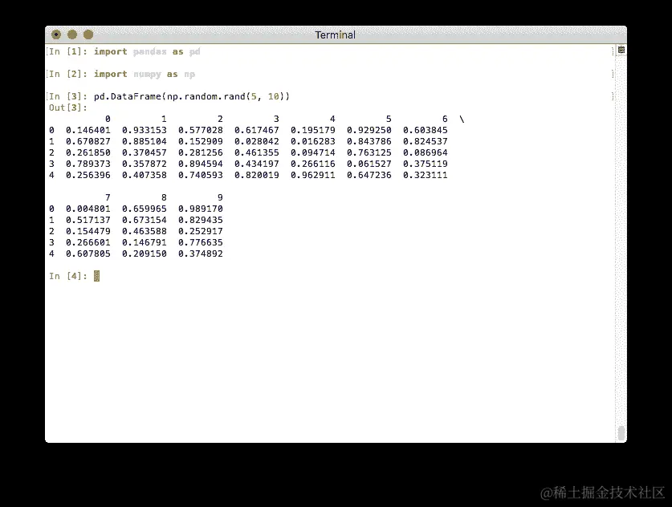Click the value 0.885104
672x507 pixels.
[144, 141]
